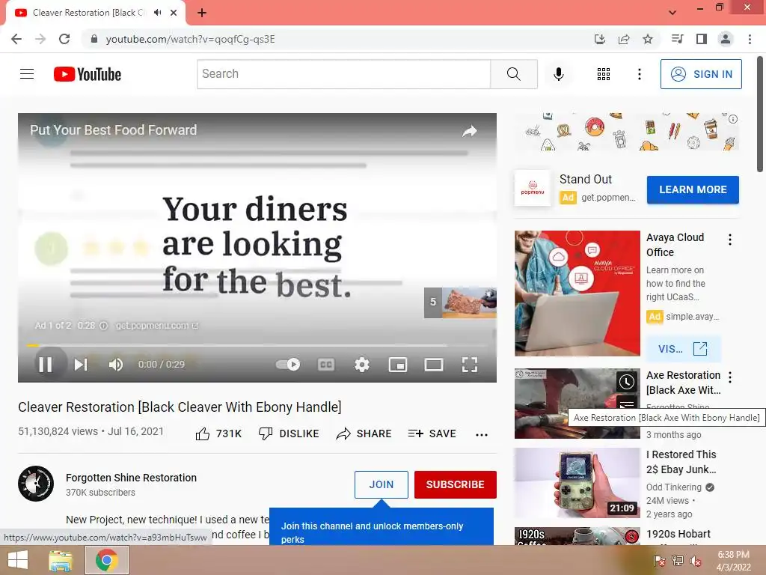Screen dimensions: 766x575
Task: Click the search magnifier button
Action: [x=513, y=74]
